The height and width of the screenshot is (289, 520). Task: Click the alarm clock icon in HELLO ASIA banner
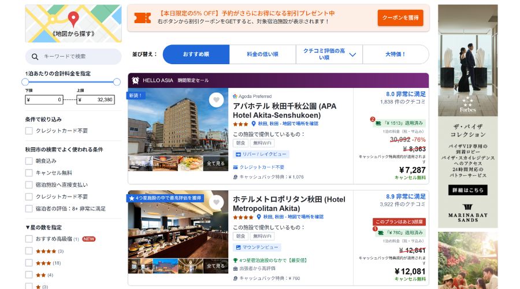click(135, 80)
